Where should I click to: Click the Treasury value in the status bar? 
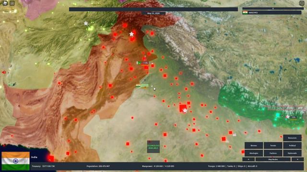[43, 166]
